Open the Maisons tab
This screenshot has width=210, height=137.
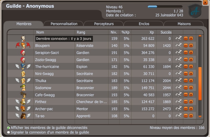pos(184,24)
